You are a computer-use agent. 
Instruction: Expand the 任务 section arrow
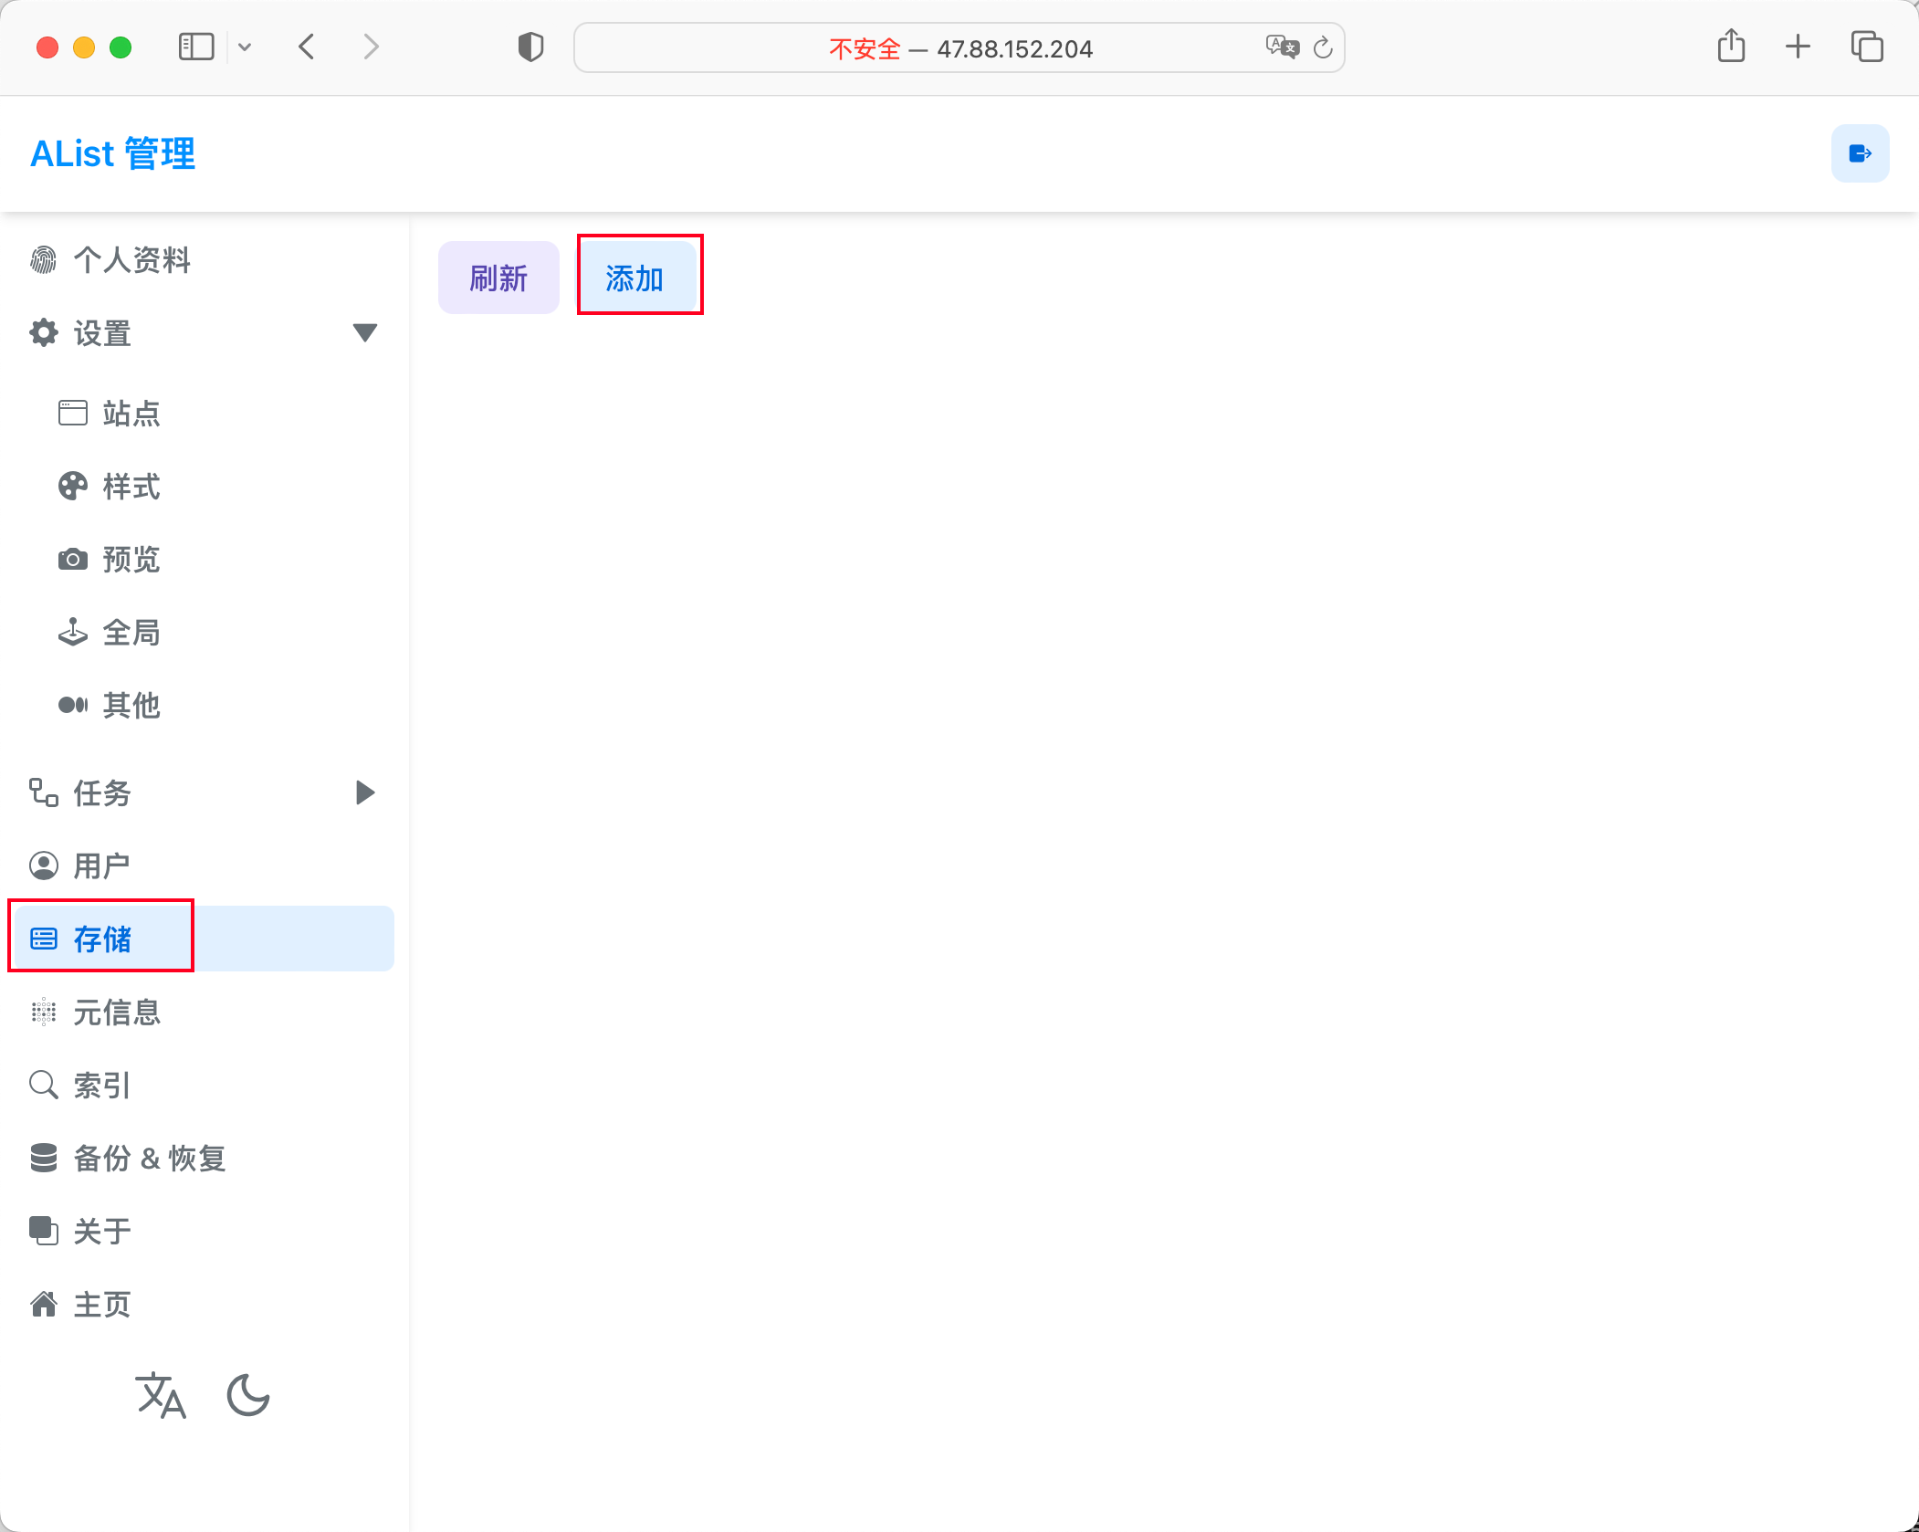click(x=365, y=792)
